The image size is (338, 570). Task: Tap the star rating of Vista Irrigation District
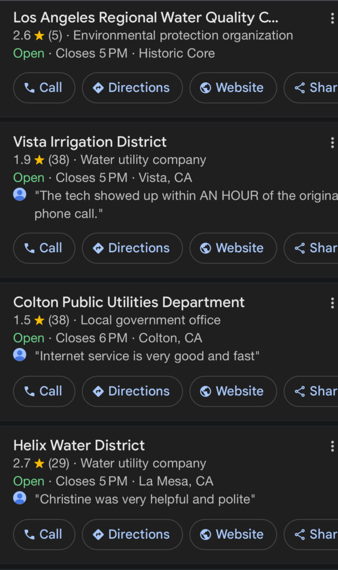tap(39, 160)
